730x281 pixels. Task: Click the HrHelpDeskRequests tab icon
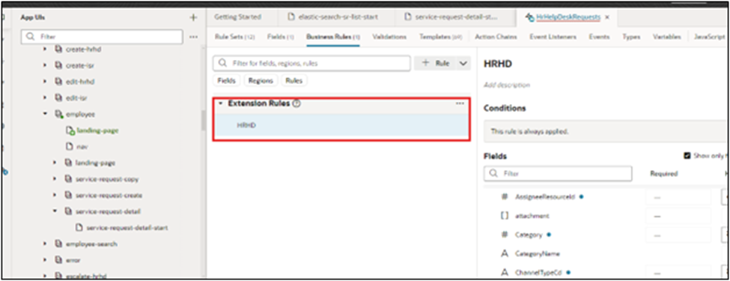(x=529, y=16)
